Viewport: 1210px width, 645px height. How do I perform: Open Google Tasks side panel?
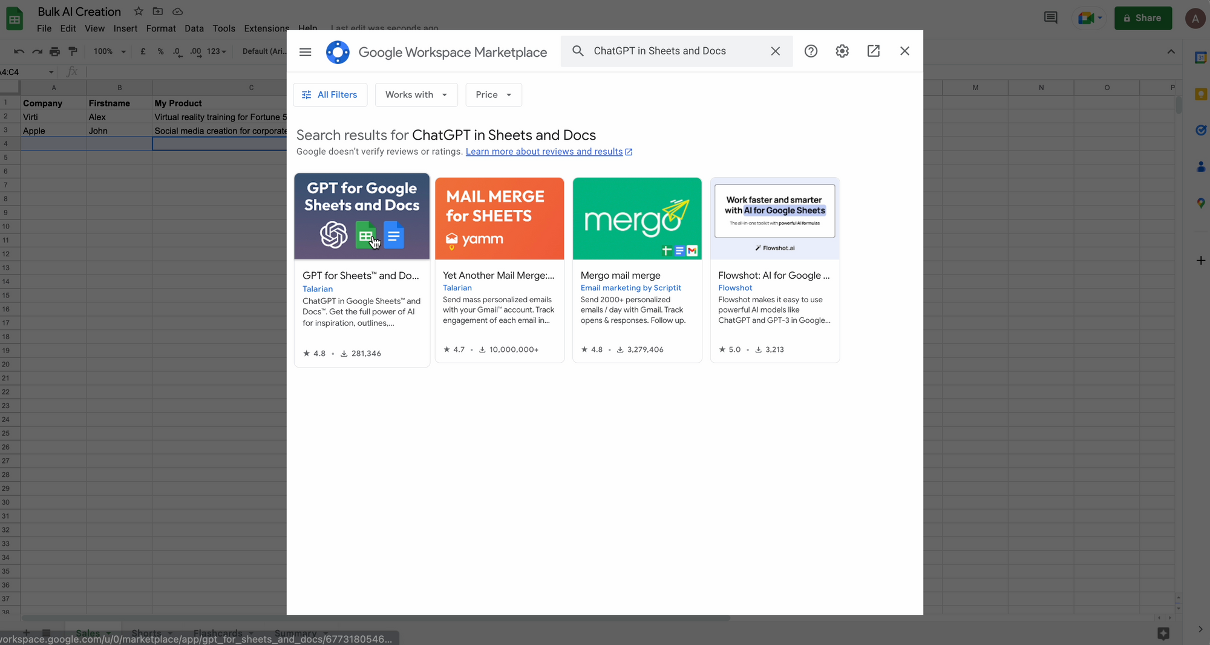[x=1201, y=130]
